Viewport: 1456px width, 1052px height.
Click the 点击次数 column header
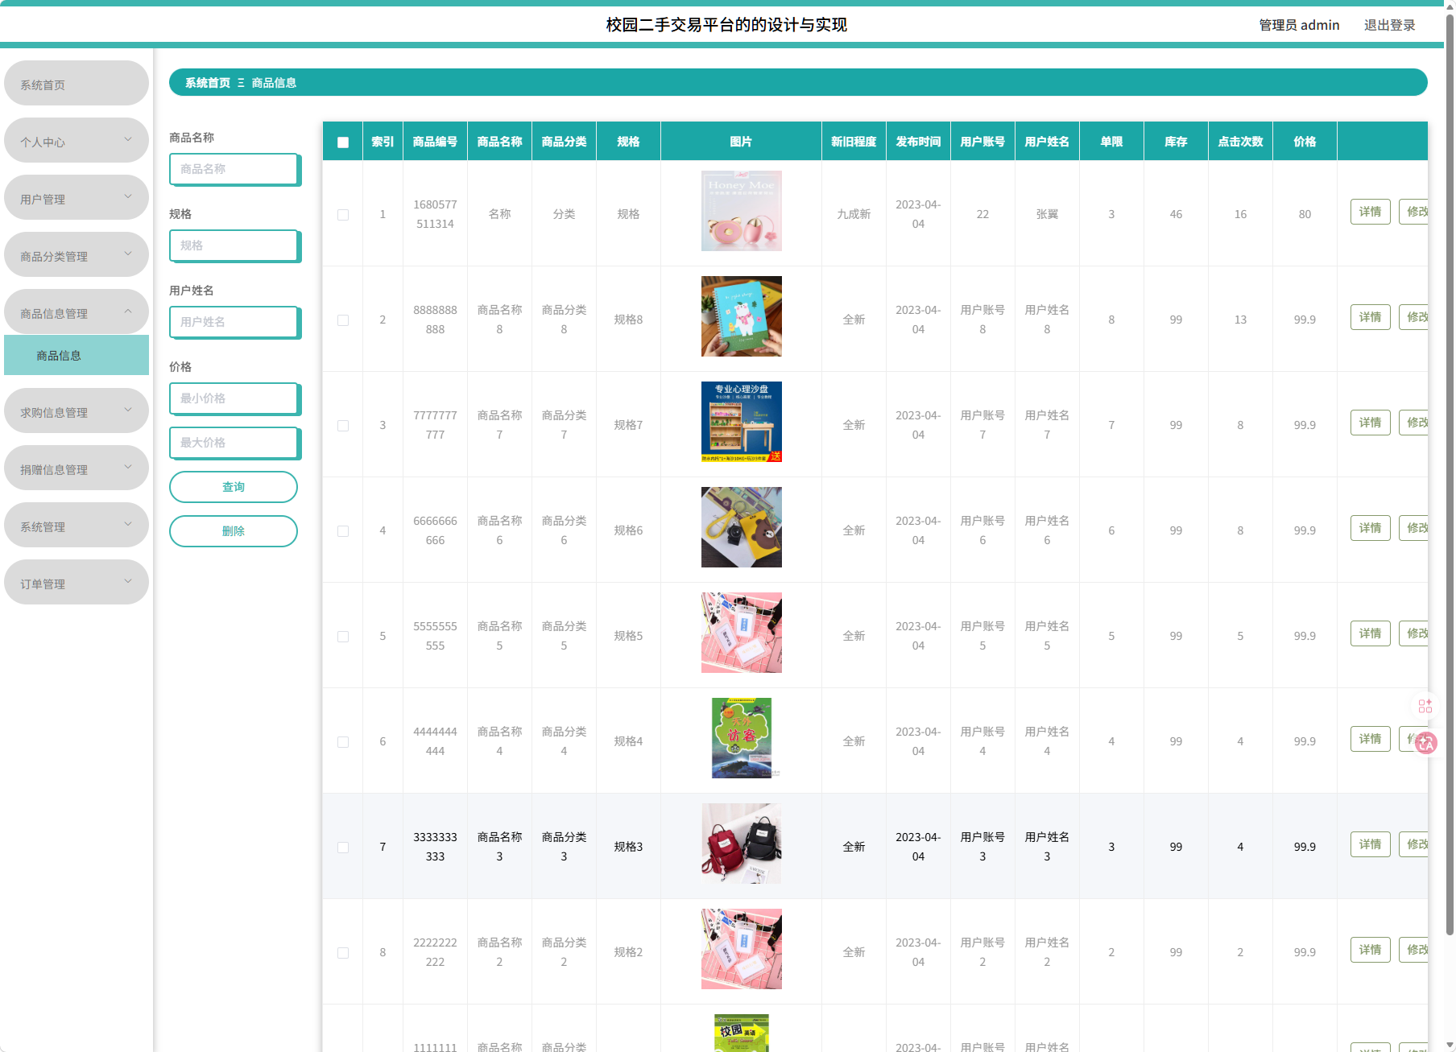click(1240, 142)
